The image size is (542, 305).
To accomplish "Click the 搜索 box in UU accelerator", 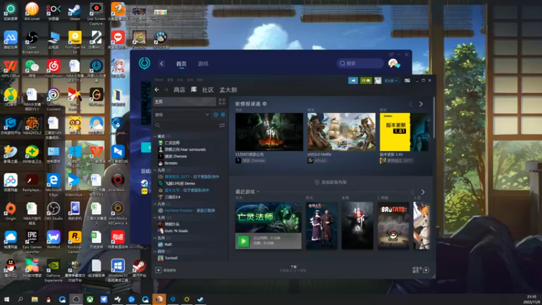I will (x=360, y=63).
